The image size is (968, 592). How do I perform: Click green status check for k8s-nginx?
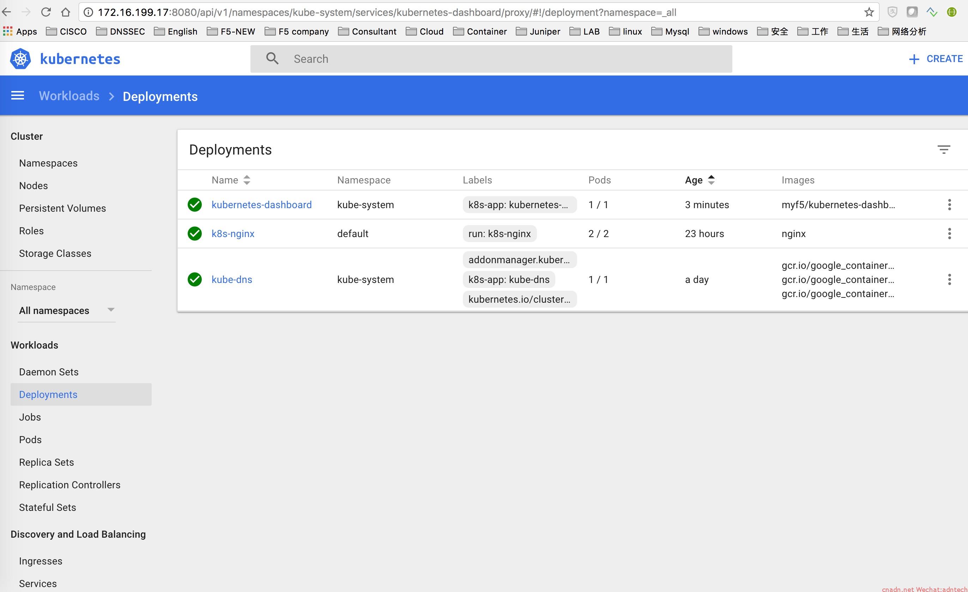(x=194, y=233)
